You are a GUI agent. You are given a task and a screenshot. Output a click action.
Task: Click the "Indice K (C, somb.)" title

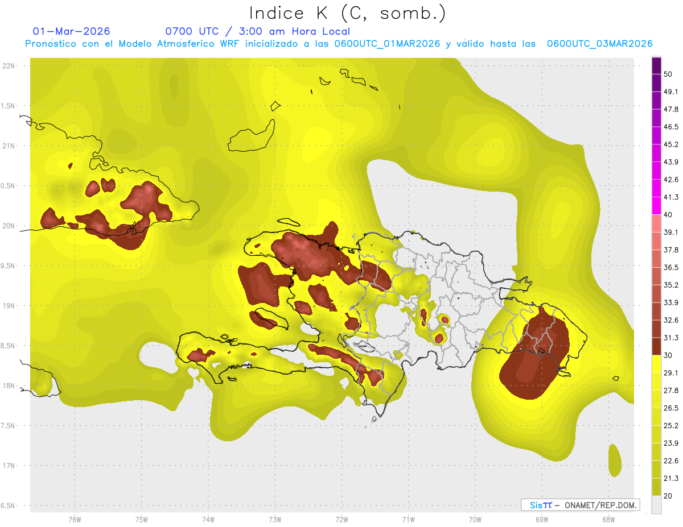coord(348,14)
